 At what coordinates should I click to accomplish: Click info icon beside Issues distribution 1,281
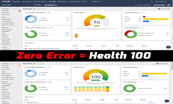[x=140, y=13]
